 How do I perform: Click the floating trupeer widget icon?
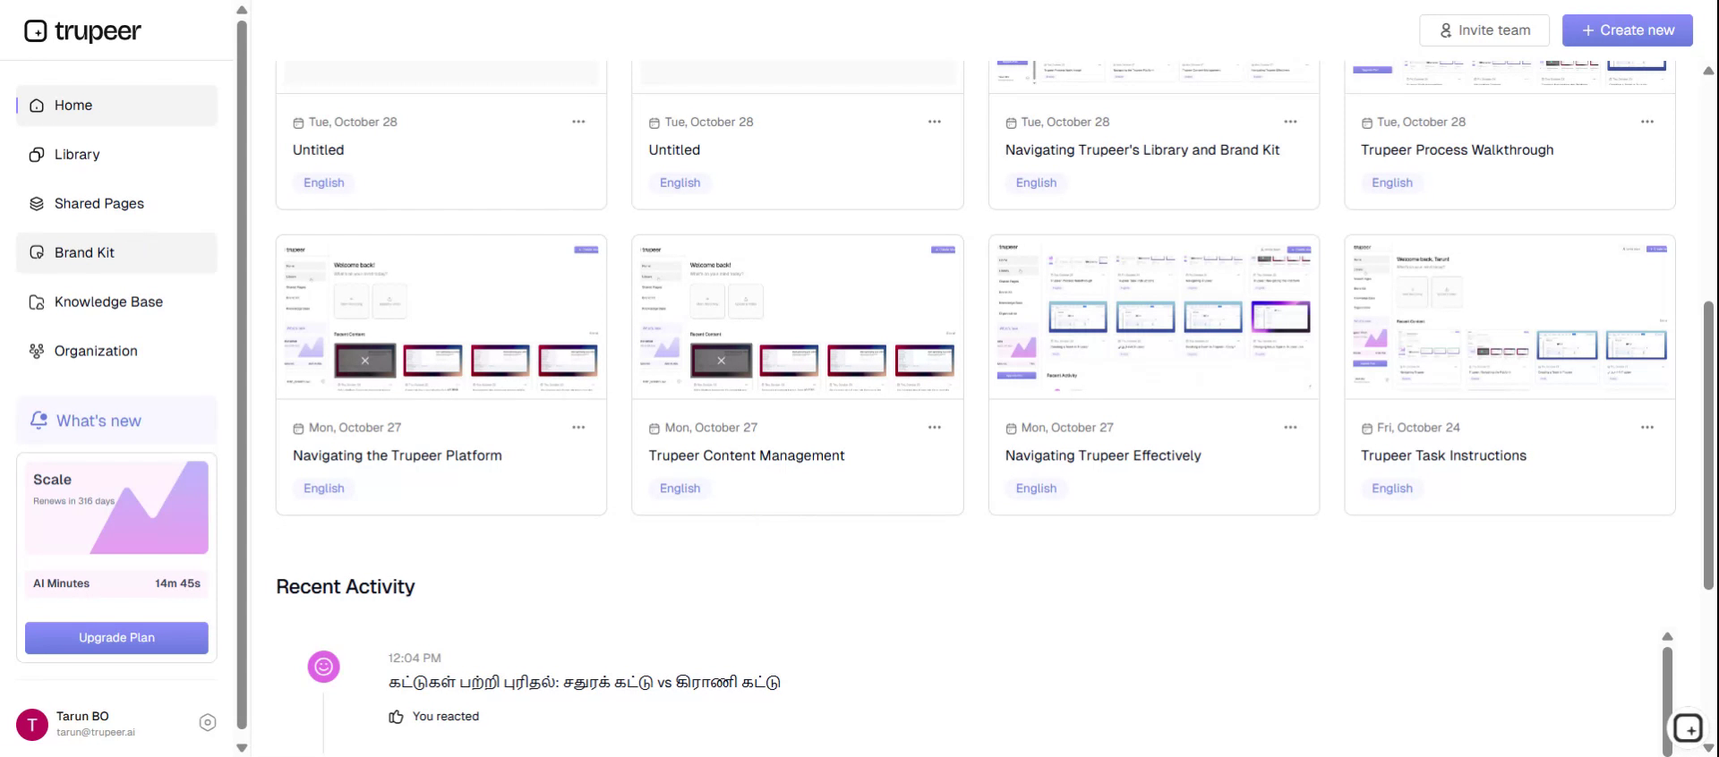click(x=1689, y=728)
